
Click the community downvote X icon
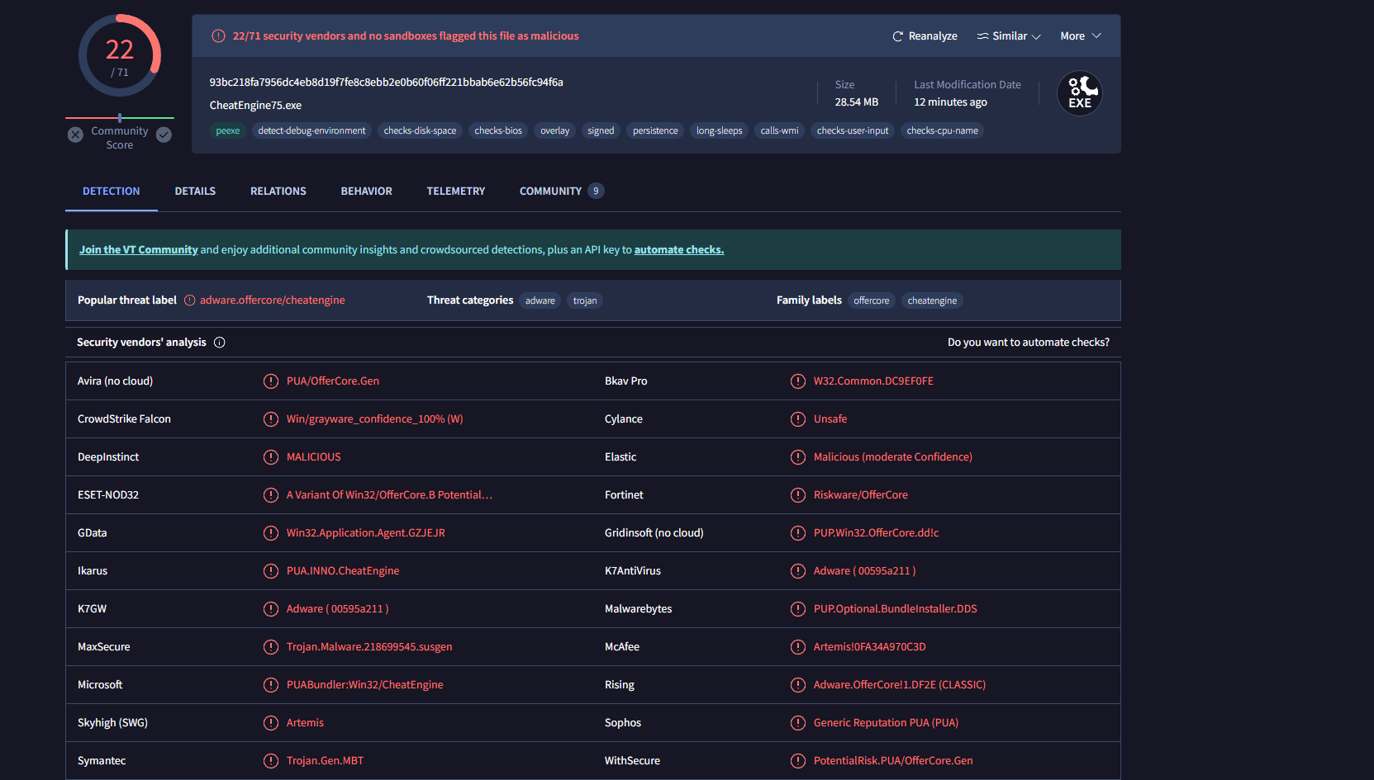tap(75, 135)
